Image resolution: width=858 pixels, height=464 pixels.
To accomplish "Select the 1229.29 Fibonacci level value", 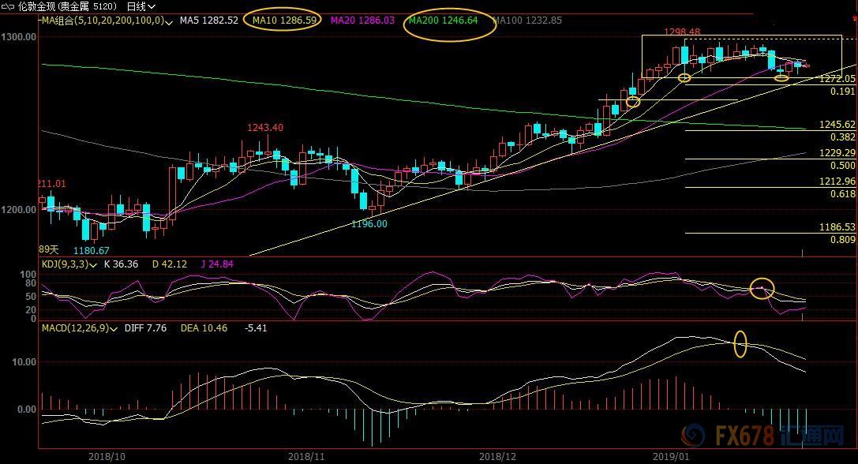I will 837,152.
